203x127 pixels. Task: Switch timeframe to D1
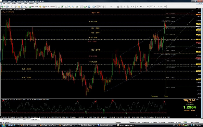(x=158, y=6)
